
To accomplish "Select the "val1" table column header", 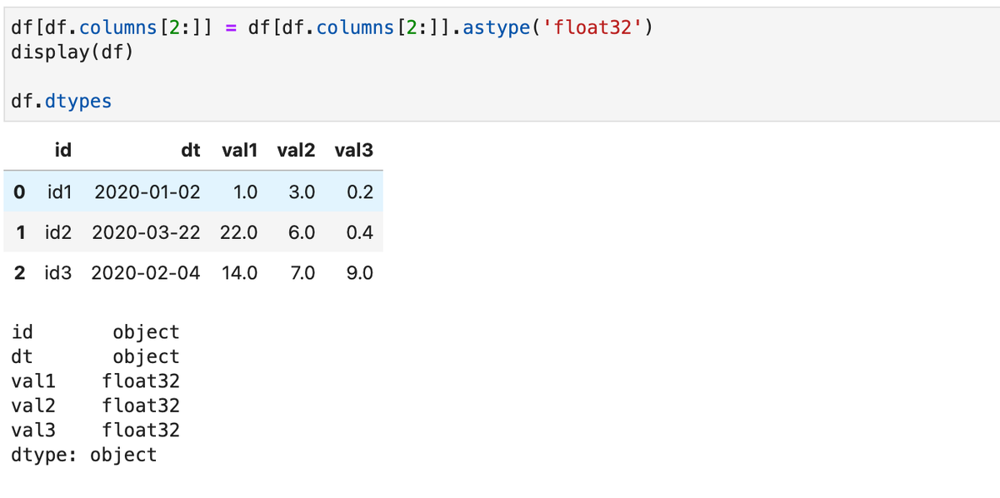I will 240,151.
